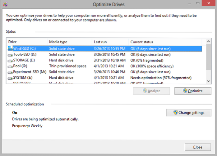Sort list by Current status column
This screenshot has width=217, height=156.
pos(165,42)
